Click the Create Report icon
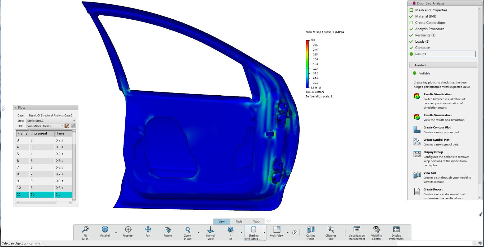Screen dimensions: 484x247 (417, 192)
